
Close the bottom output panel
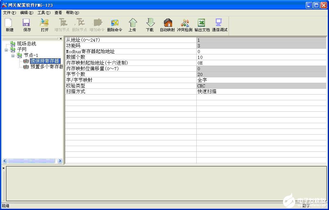pos(3,167)
